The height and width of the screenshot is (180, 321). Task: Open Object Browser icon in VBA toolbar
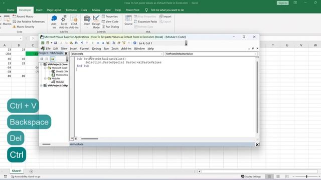point(124,43)
